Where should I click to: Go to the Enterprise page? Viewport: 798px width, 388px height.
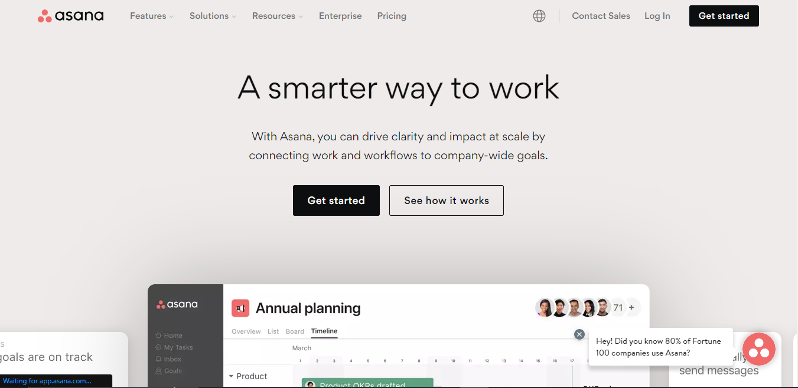340,16
